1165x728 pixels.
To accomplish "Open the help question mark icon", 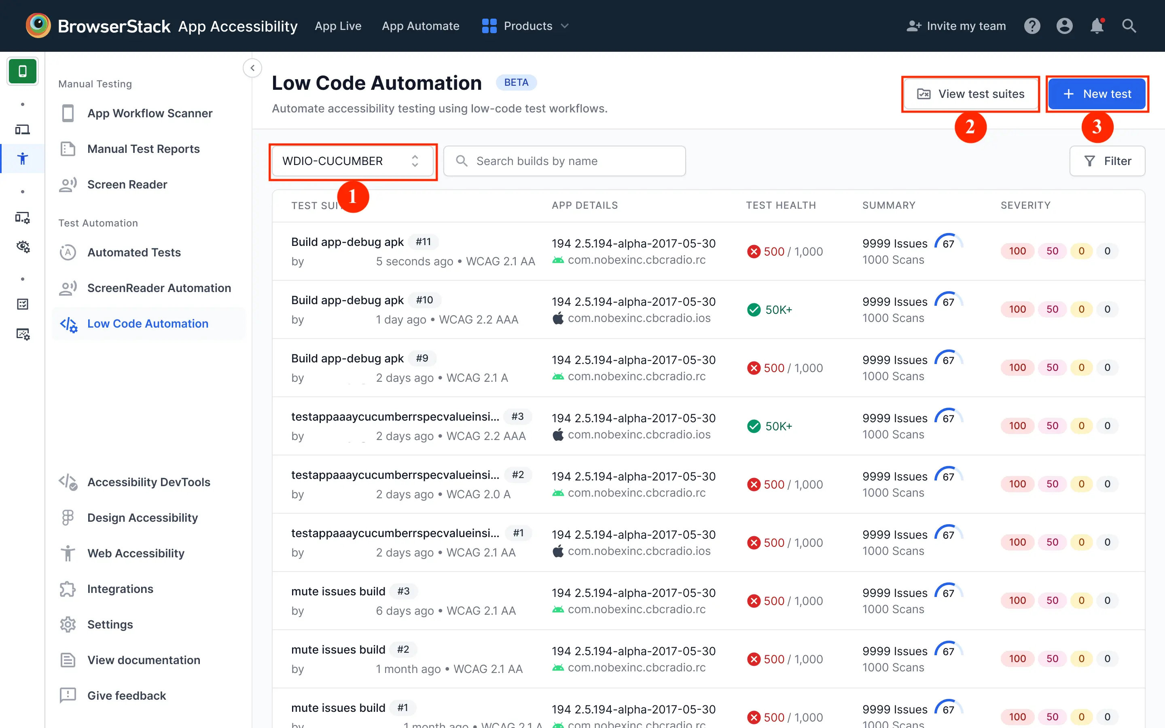I will (1032, 26).
